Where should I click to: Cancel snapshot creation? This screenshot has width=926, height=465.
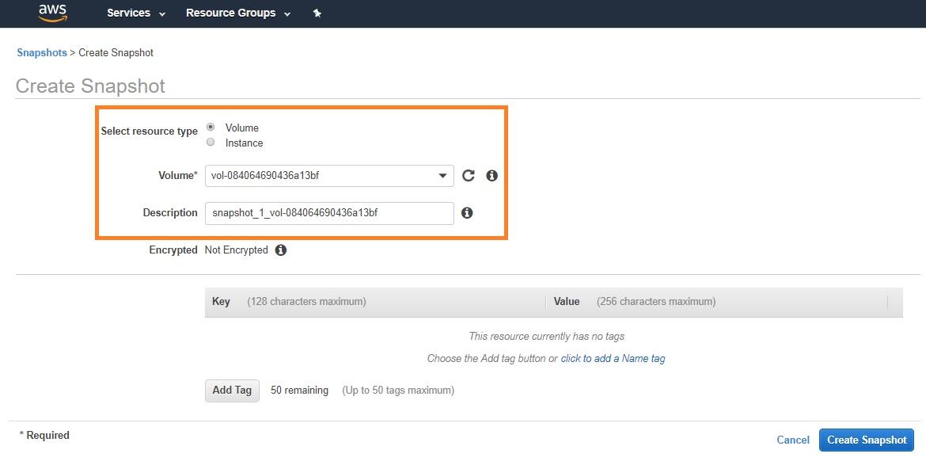(x=792, y=440)
